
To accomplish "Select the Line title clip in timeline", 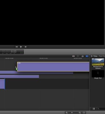I will [53, 67].
